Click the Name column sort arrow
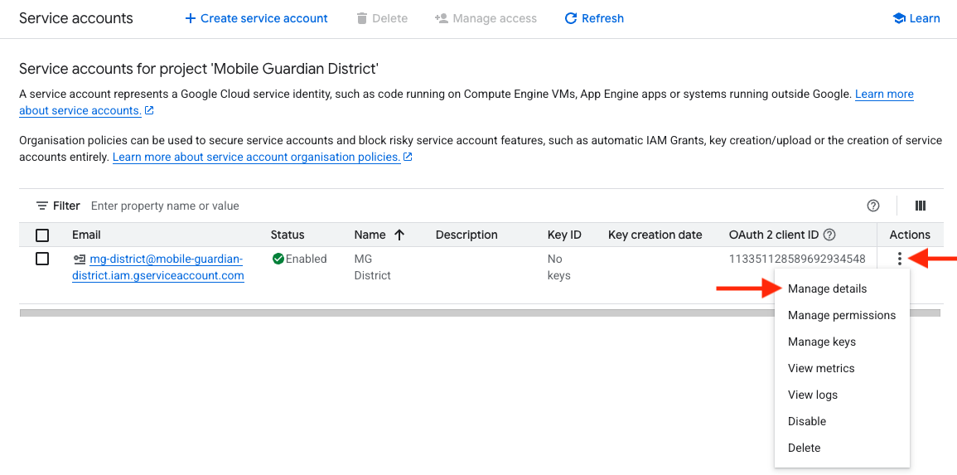 399,235
